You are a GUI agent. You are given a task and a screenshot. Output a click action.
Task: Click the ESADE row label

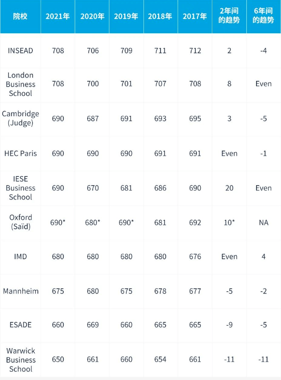pyautogui.click(x=20, y=325)
